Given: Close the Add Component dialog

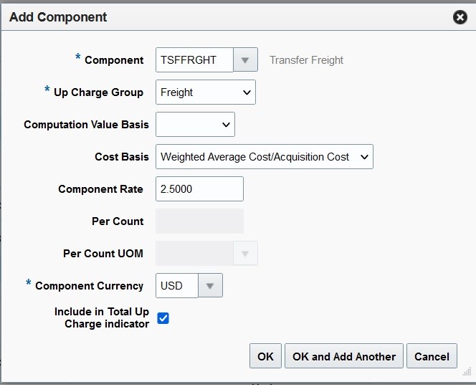Looking at the screenshot, I should [460, 17].
